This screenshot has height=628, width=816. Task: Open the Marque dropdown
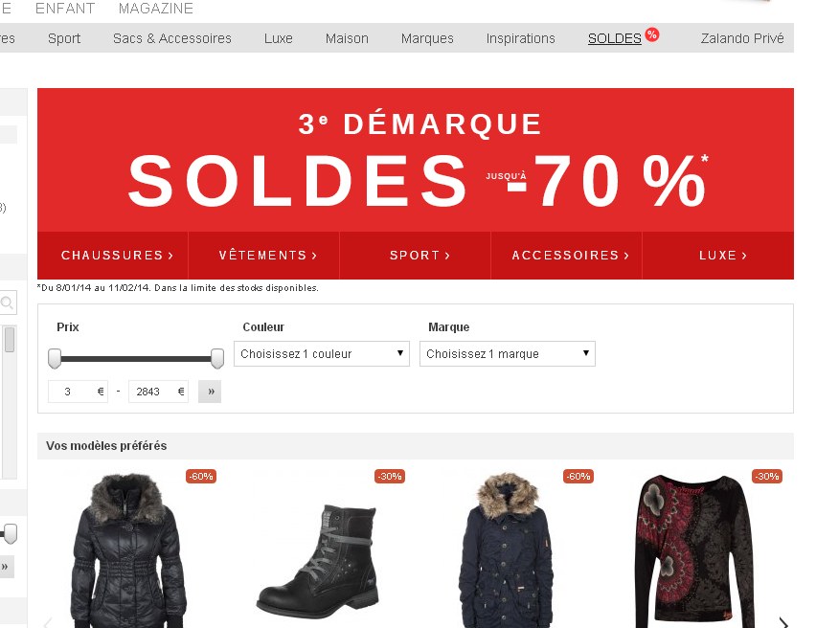click(x=508, y=354)
